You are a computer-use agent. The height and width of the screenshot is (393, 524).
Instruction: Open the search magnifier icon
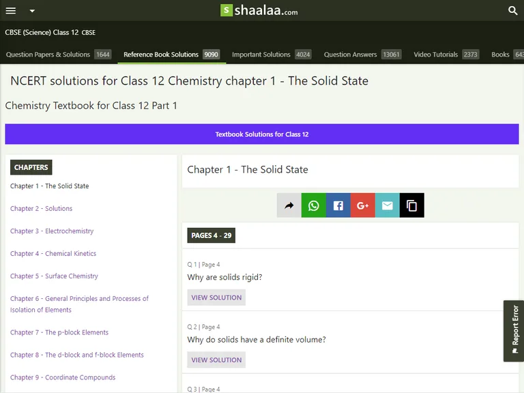(512, 11)
